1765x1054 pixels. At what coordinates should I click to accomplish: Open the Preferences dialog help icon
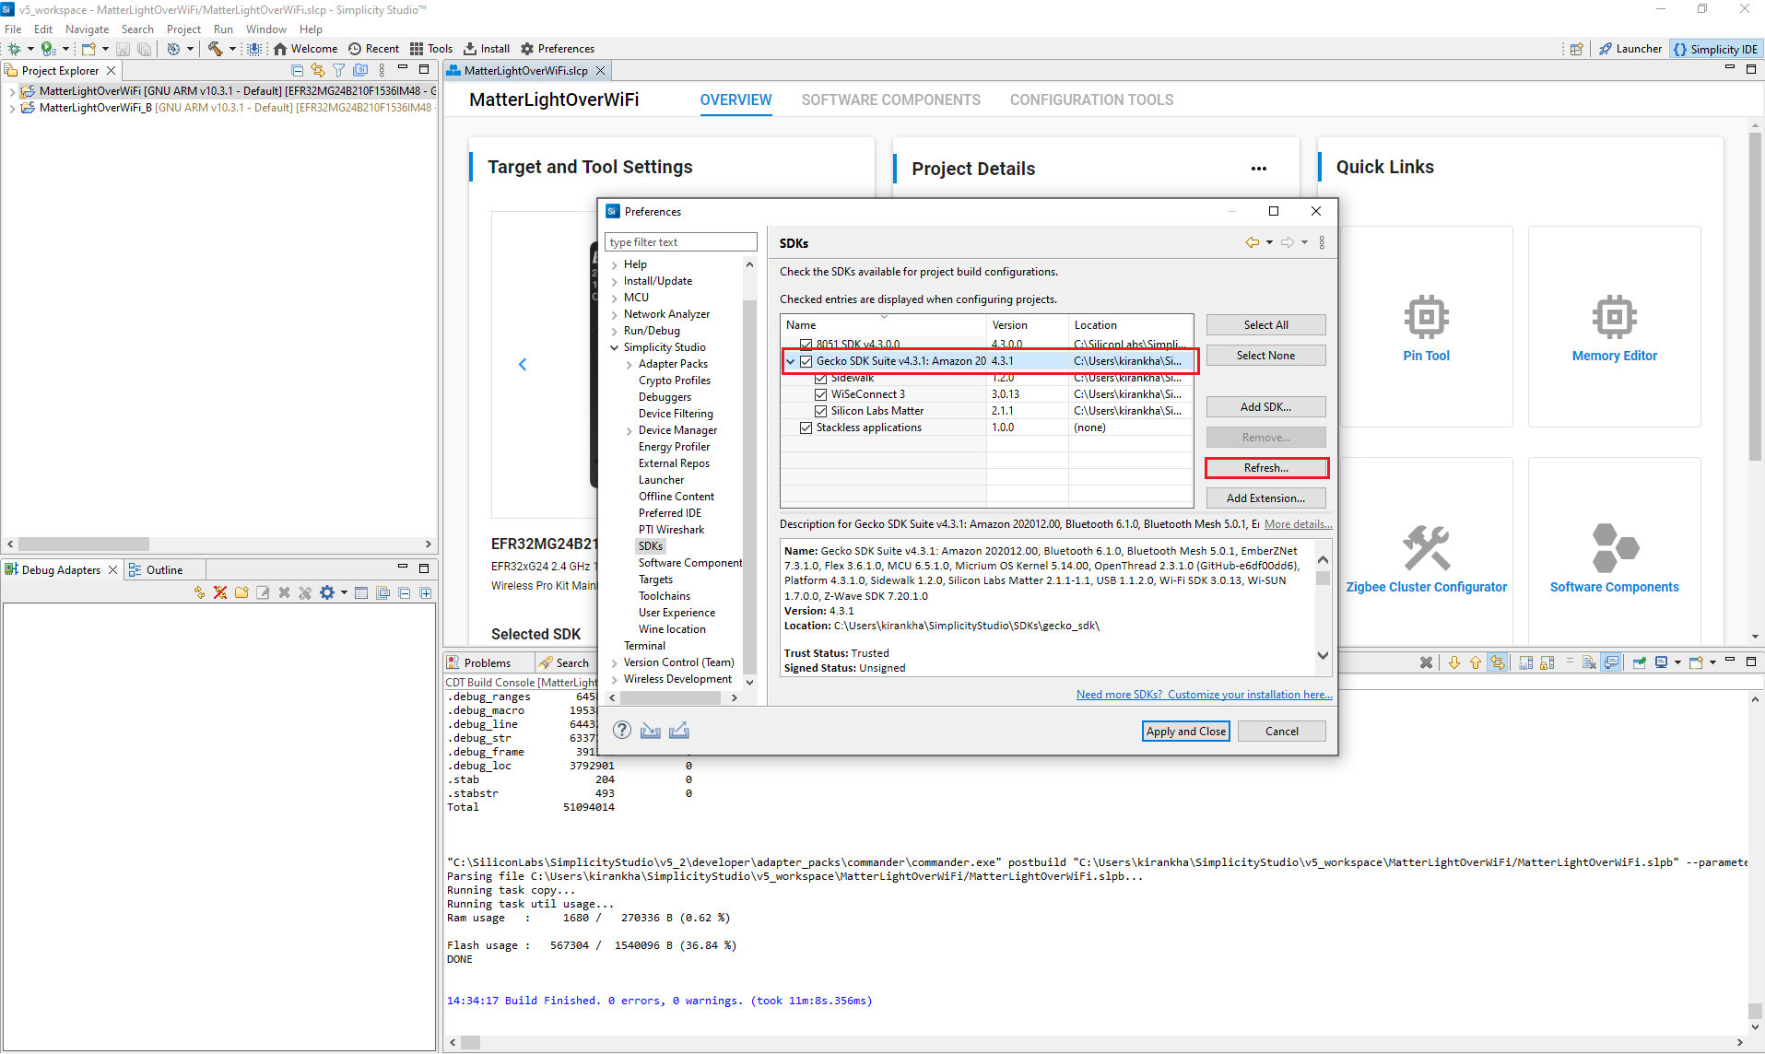tap(622, 731)
